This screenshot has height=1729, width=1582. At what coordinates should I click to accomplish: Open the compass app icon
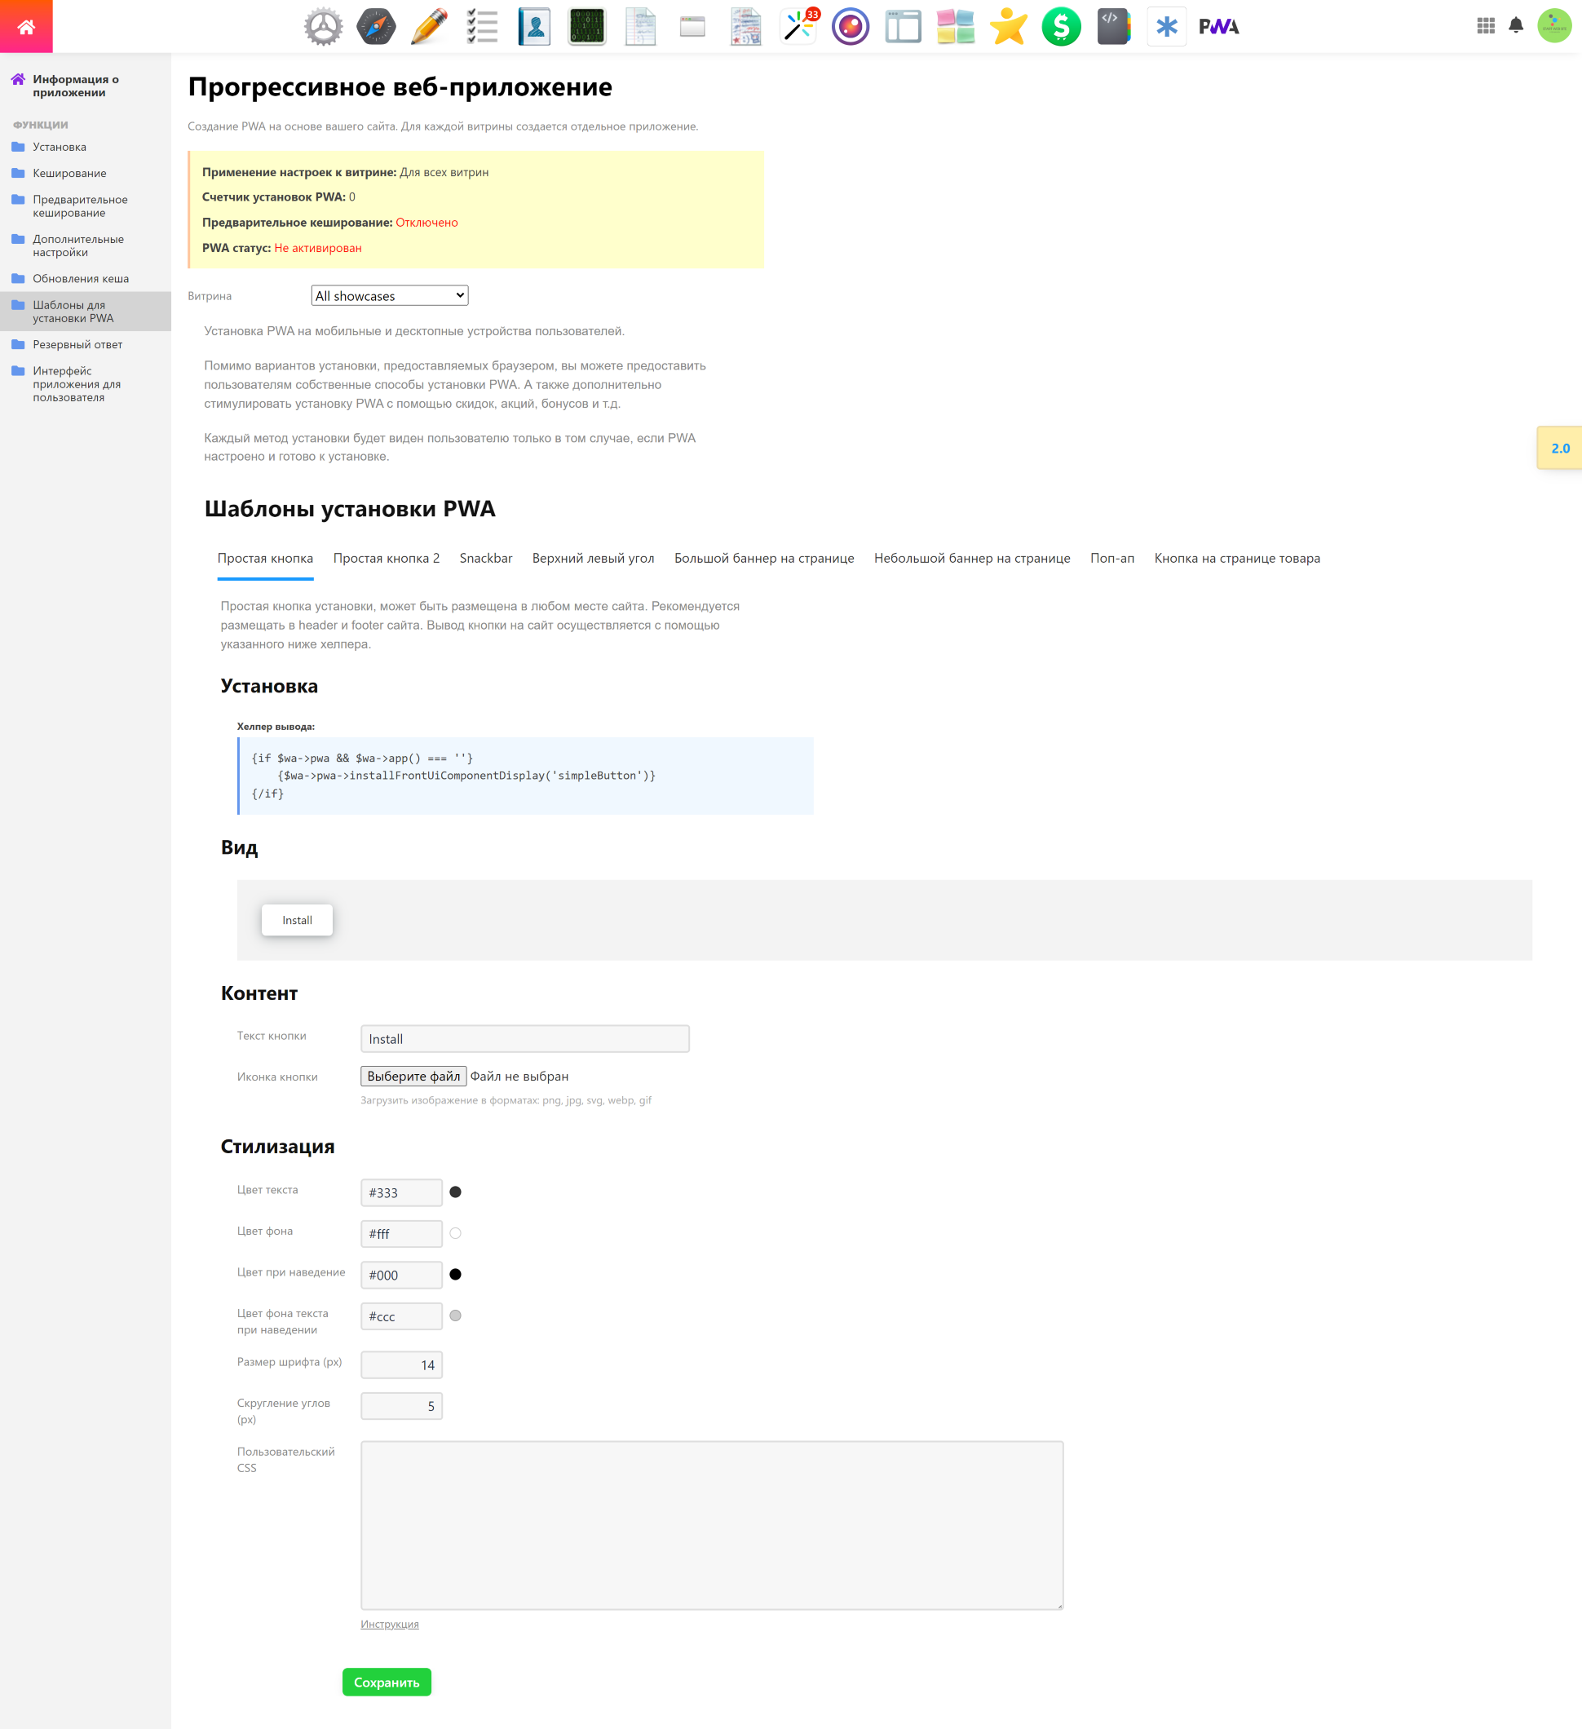(377, 27)
